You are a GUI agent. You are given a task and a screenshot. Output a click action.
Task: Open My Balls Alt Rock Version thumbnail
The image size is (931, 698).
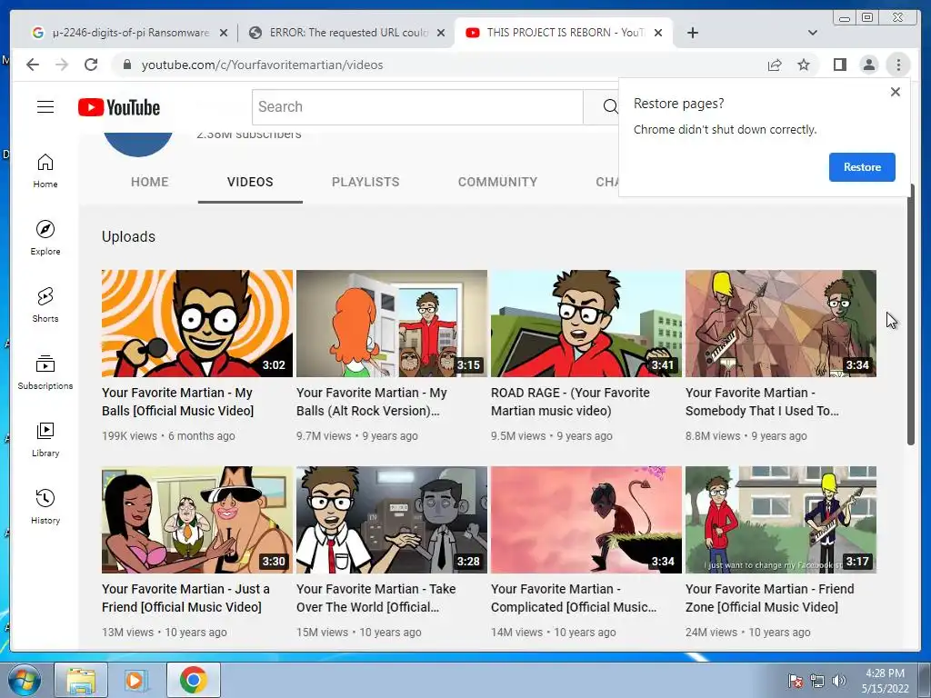click(x=392, y=324)
